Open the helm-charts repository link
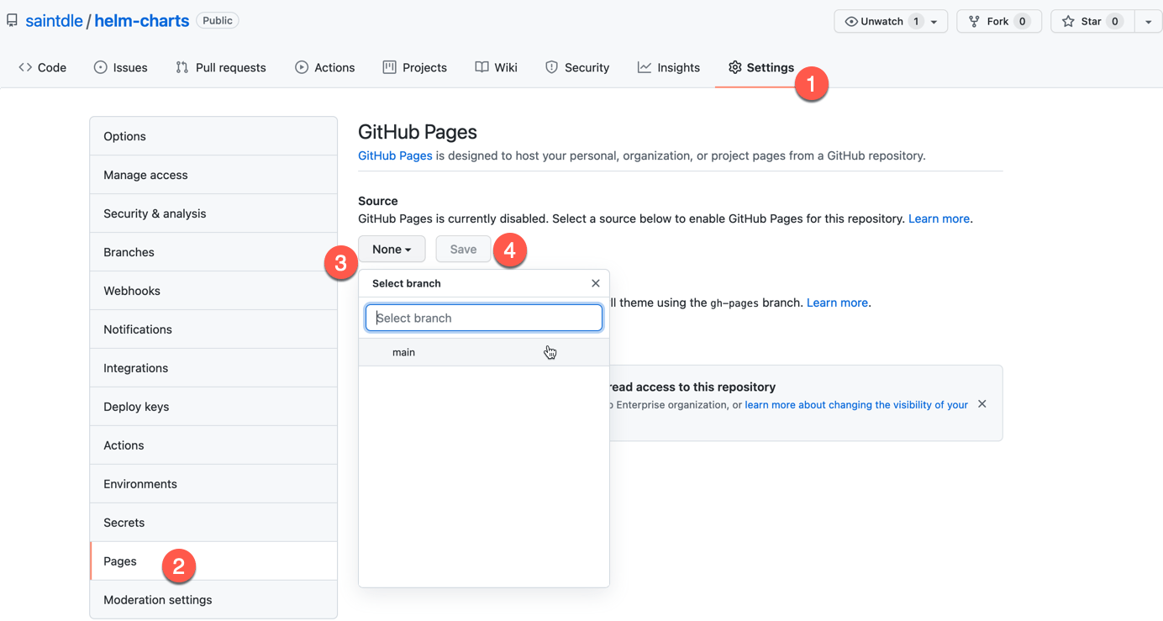 [141, 21]
